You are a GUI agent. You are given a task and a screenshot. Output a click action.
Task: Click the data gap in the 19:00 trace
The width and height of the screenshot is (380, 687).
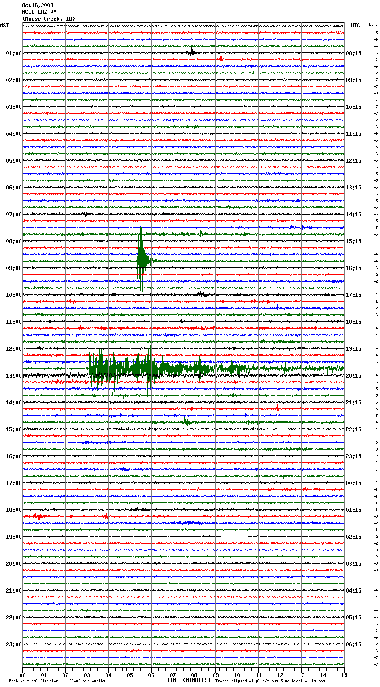pyautogui.click(x=235, y=536)
